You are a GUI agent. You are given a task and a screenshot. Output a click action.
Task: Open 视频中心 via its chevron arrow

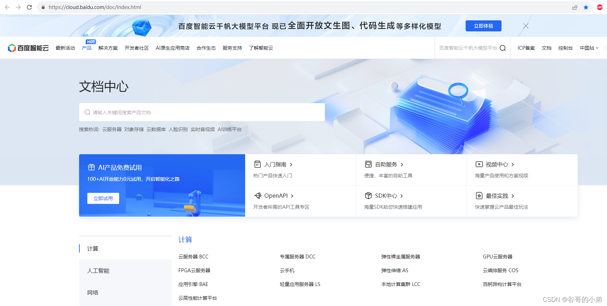pos(513,165)
